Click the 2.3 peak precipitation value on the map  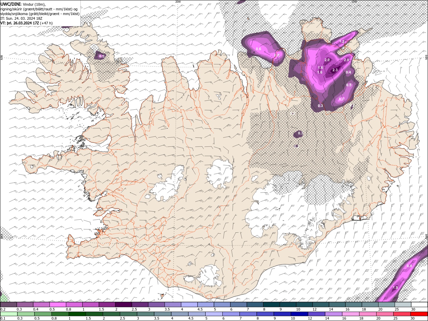(x=335, y=70)
